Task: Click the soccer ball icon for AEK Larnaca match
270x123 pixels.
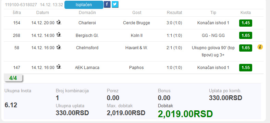Action: [59, 67]
